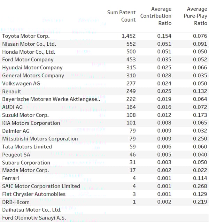Click Mazda's pure-play ratio 0.022
The height and width of the screenshot is (222, 209).
[x=200, y=170]
